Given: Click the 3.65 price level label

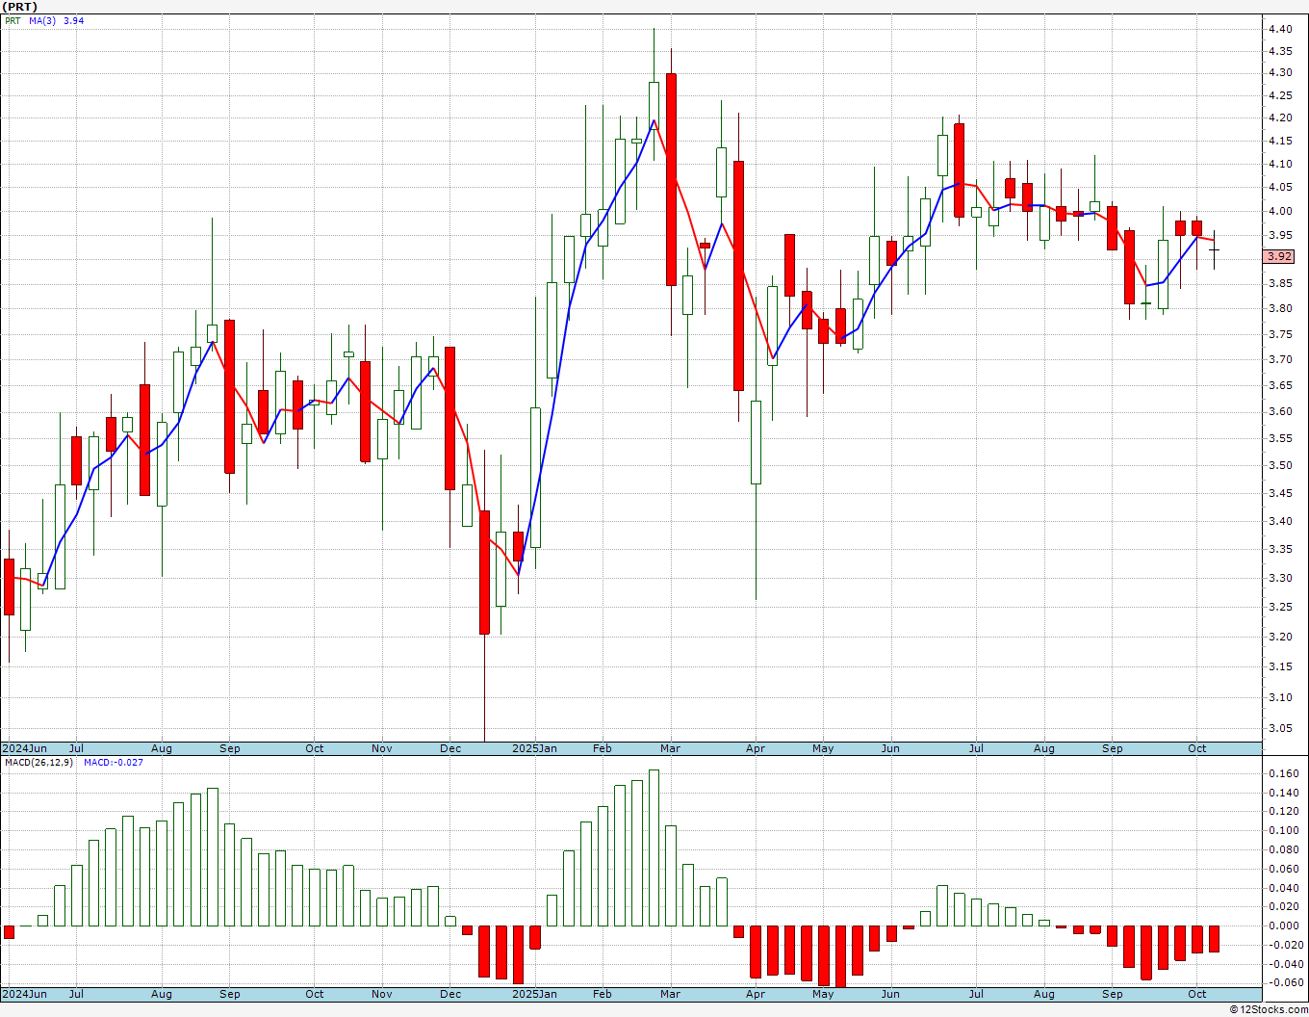Looking at the screenshot, I should [1280, 385].
